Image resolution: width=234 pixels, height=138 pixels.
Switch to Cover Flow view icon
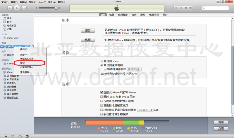190,8
